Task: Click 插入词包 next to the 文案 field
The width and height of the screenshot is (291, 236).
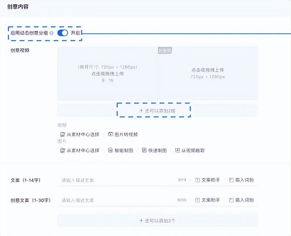Action: coord(241,180)
